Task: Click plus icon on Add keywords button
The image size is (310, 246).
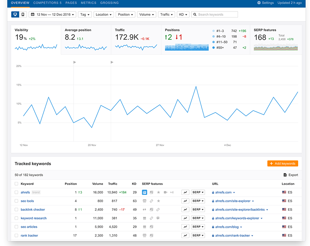Action: pyautogui.click(x=271, y=163)
